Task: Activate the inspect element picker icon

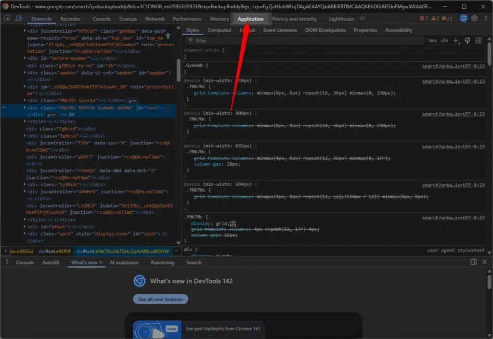Action: tap(8, 18)
